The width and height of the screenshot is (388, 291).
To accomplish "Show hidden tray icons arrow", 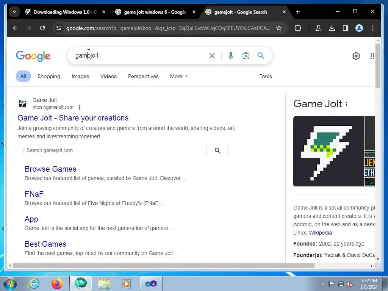I will point(322,284).
